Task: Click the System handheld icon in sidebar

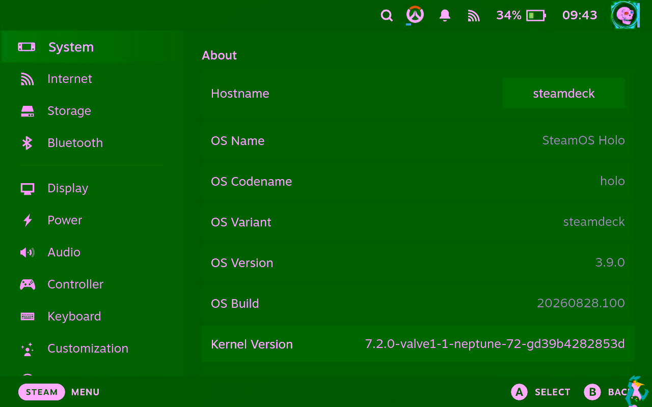Action: pyautogui.click(x=27, y=47)
